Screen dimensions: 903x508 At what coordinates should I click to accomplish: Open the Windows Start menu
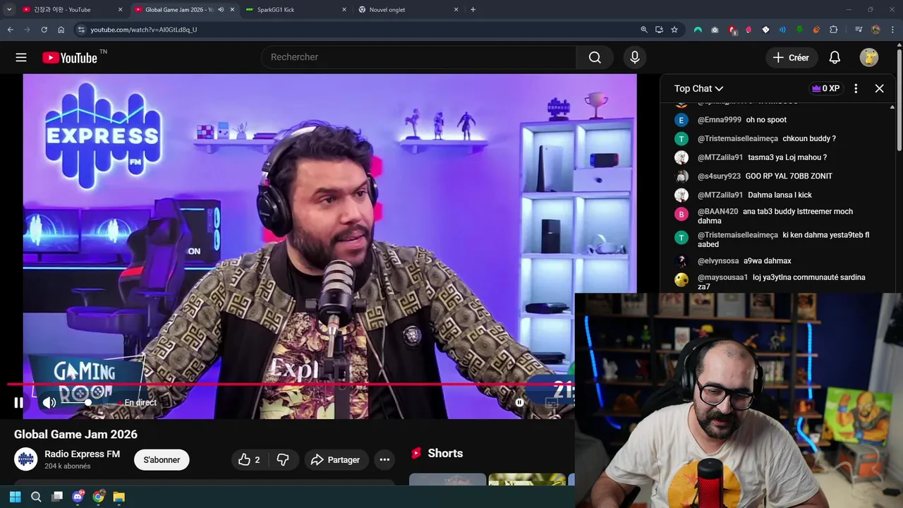(x=15, y=497)
